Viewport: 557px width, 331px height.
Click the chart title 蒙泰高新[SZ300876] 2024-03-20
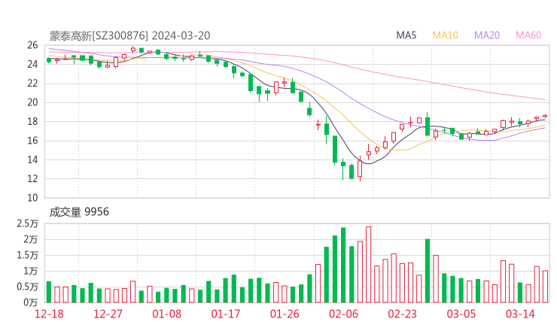[129, 35]
